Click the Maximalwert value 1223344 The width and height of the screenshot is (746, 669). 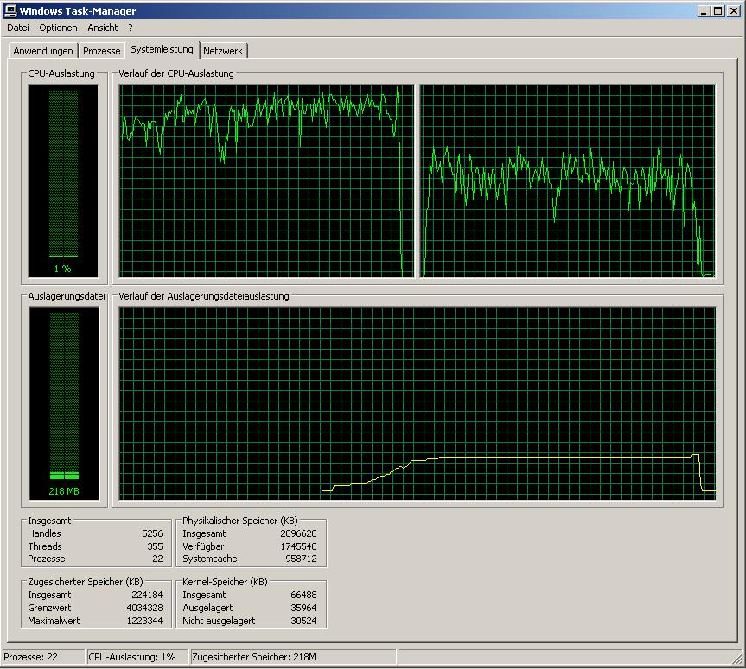[144, 621]
